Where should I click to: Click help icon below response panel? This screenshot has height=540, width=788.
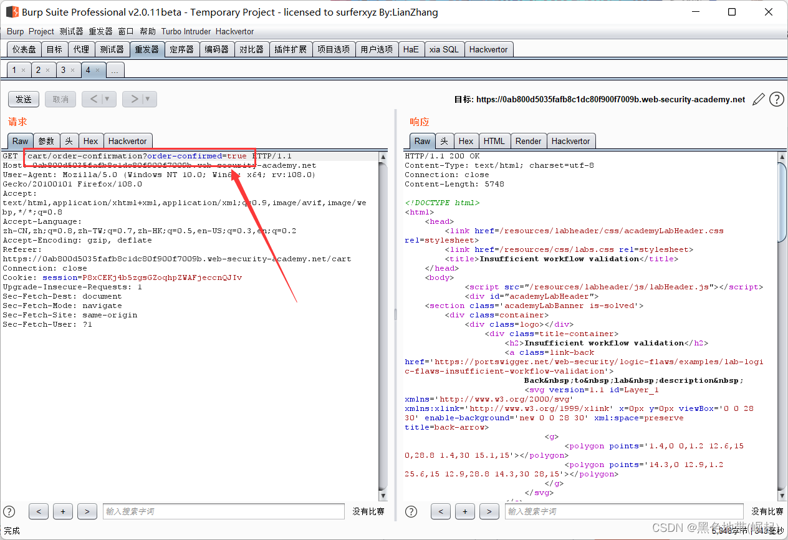click(411, 511)
